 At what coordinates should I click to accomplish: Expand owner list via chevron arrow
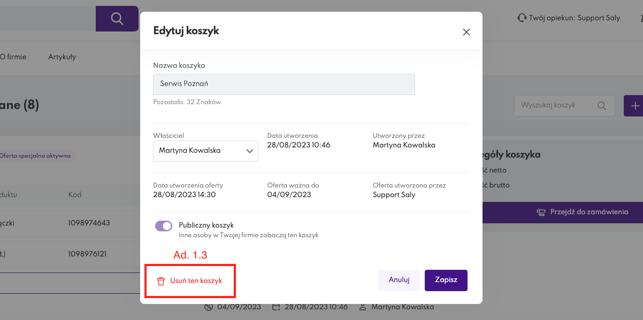point(249,151)
